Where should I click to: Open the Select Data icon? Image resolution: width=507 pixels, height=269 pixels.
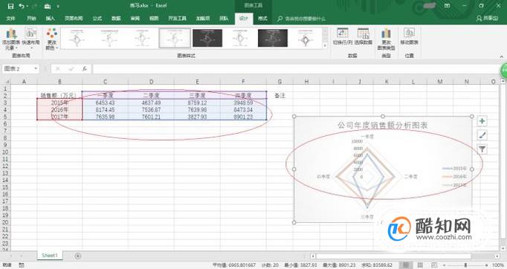(x=363, y=36)
